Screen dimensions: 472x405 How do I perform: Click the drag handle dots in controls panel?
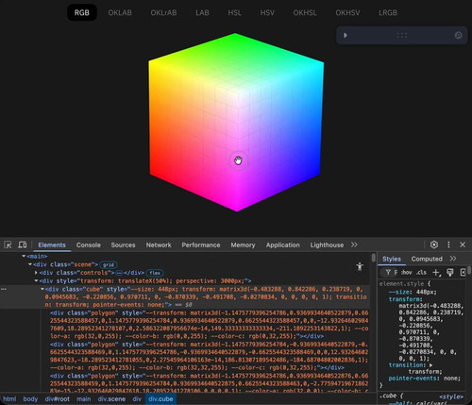tap(402, 35)
